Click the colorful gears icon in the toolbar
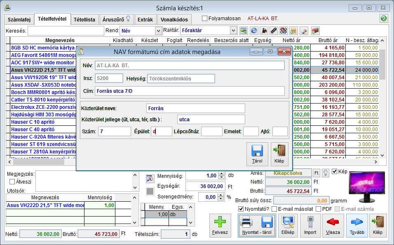The image size is (394, 245). point(284,31)
